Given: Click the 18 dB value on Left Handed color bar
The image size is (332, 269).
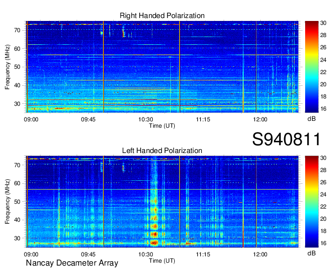Looking at the screenshot, I should [x=323, y=231].
